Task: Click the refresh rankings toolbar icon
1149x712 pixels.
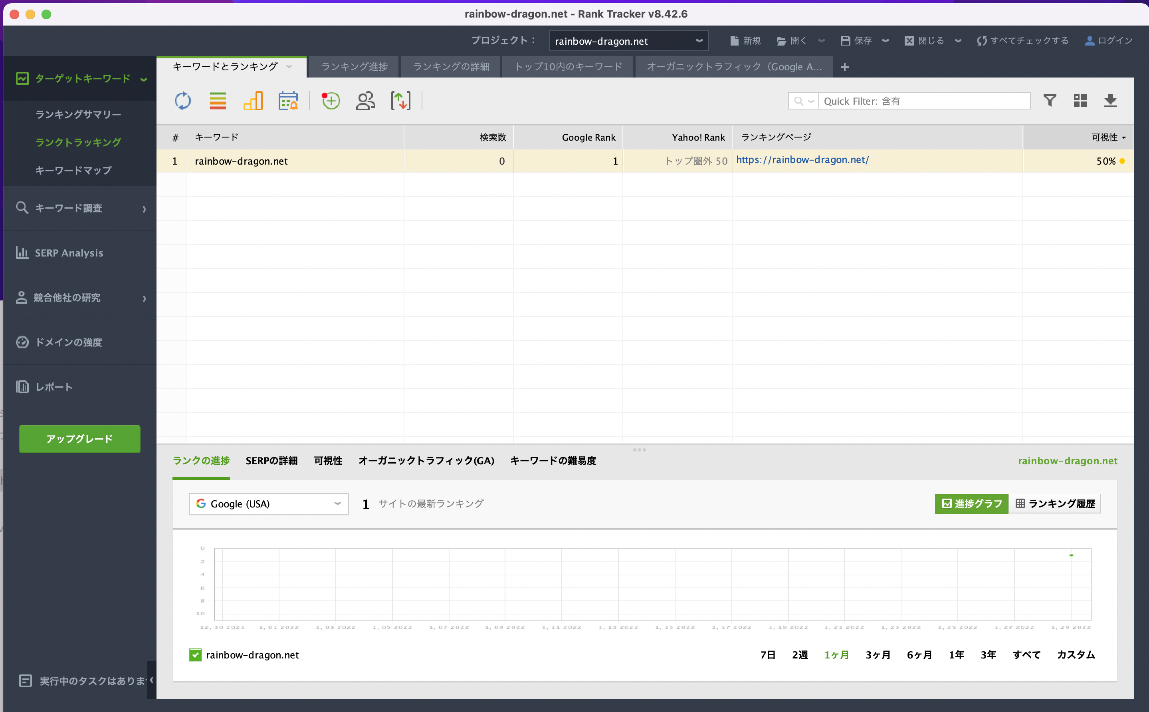Action: point(182,101)
